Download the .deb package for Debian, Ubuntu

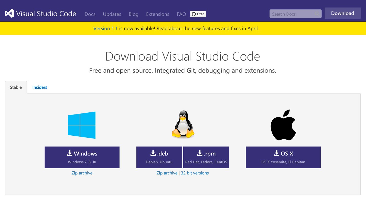[159, 157]
